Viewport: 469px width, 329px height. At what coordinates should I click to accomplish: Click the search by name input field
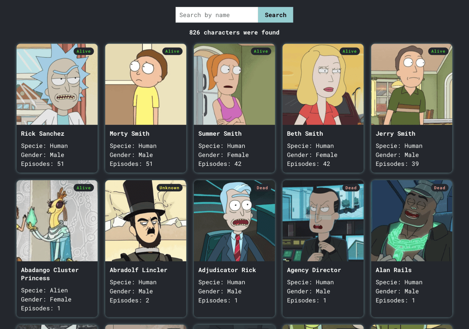pyautogui.click(x=216, y=15)
